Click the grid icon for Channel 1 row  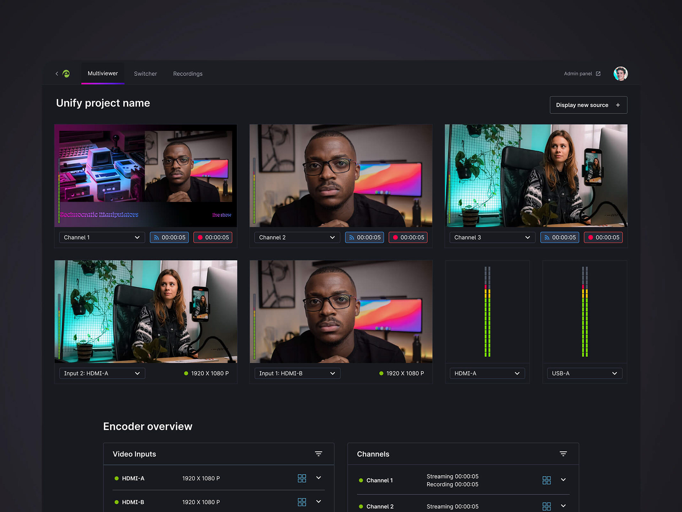[546, 480]
